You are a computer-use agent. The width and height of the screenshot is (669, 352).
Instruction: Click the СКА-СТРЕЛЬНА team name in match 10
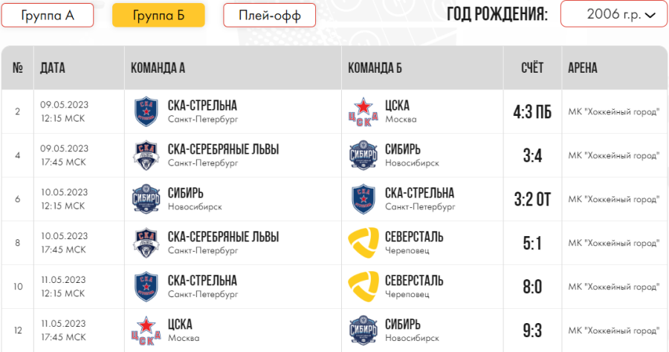coord(202,281)
